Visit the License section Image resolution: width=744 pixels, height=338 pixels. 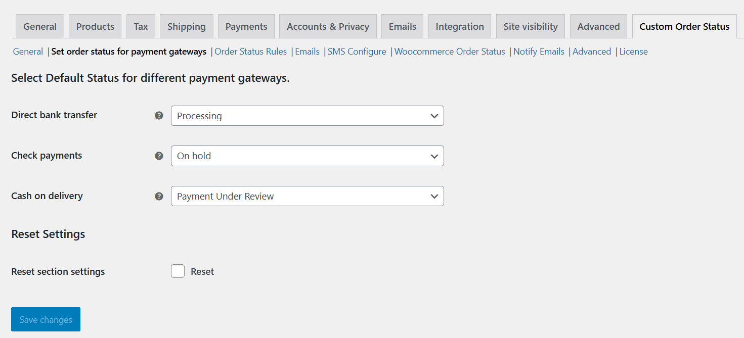[x=633, y=51]
